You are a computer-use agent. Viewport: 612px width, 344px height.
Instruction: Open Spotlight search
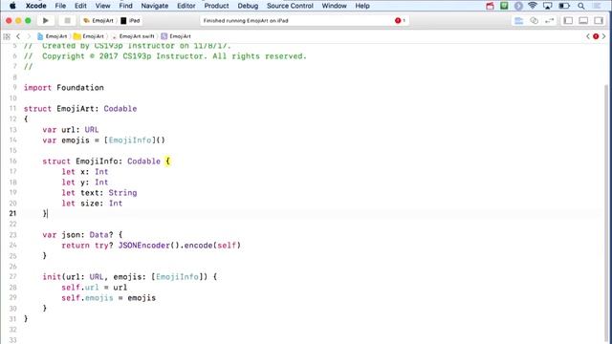click(x=581, y=6)
